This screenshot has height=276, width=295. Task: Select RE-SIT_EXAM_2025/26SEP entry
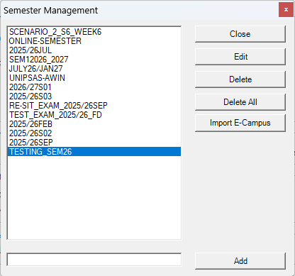point(94,106)
